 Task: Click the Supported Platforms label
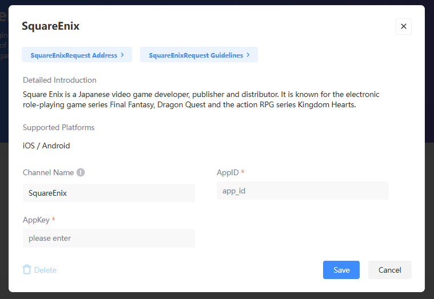point(59,127)
